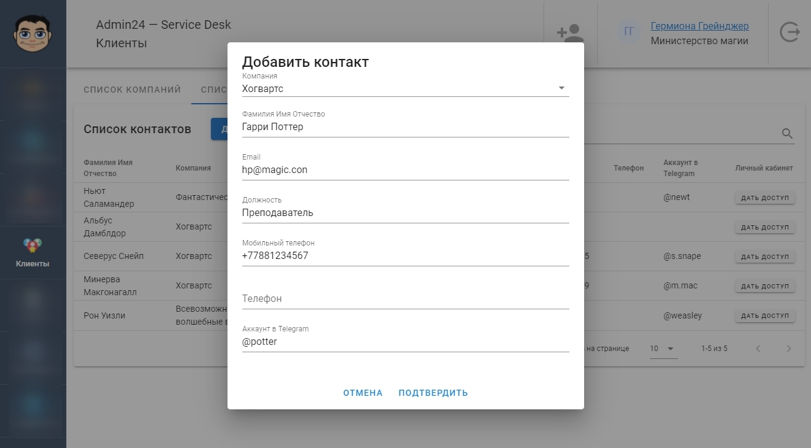Click the Список контактов heading
This screenshot has height=448, width=811.
(x=137, y=129)
